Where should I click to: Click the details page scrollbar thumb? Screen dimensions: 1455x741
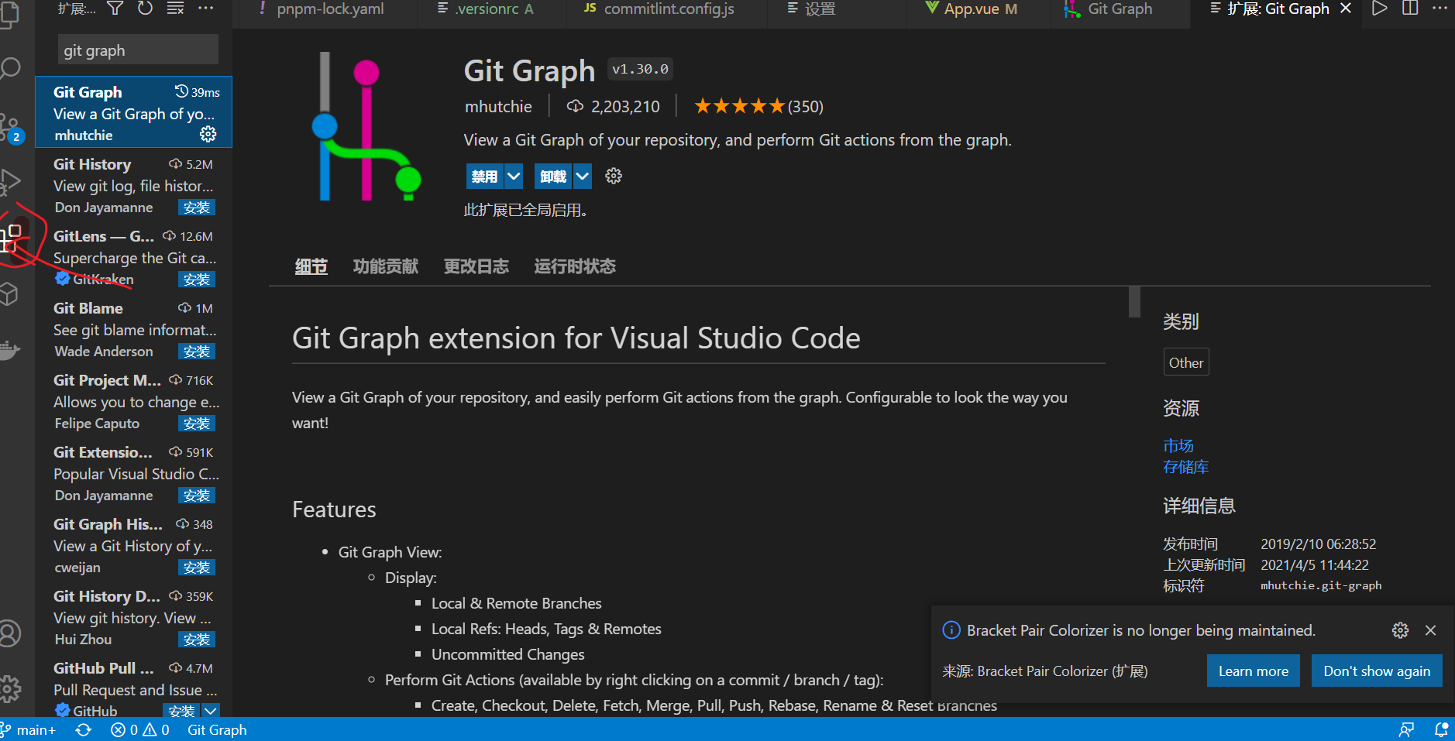pyautogui.click(x=1134, y=301)
